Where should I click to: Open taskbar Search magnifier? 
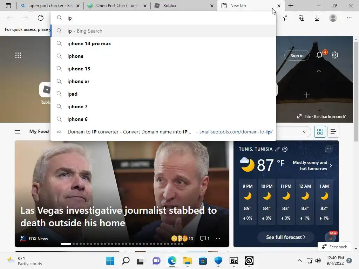pyautogui.click(x=126, y=261)
